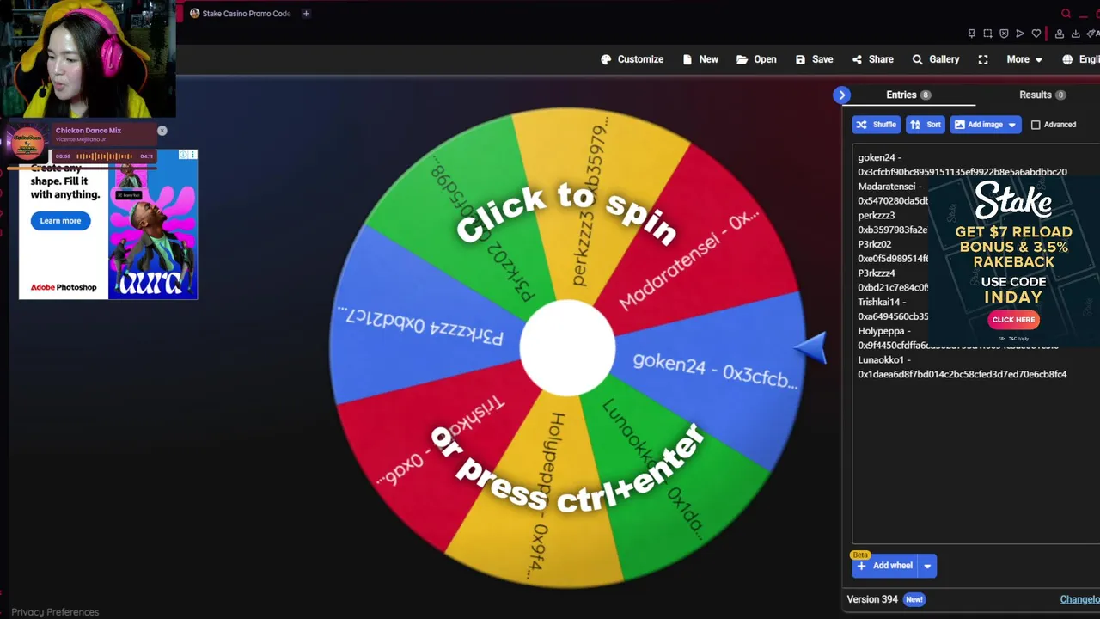Viewport: 1100px width, 619px height.
Task: Switch to the Results tab
Action: point(1042,95)
